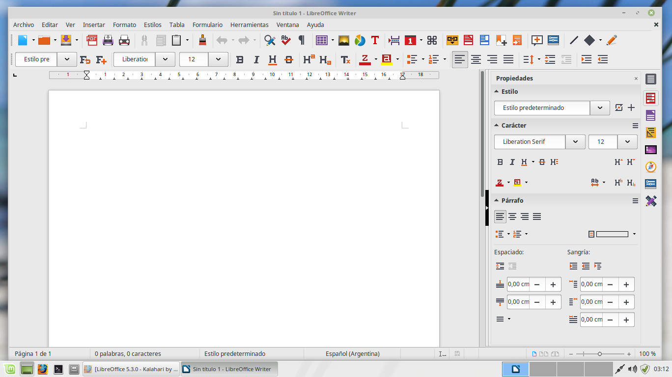Open the Insertar menu
Viewport: 672px width, 377px height.
[93, 25]
